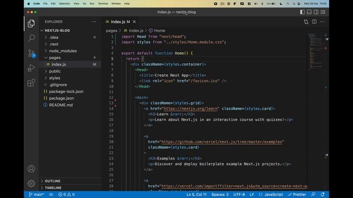This screenshot has width=353, height=198.
Task: Open package-lock.json file
Action: coord(70,92)
